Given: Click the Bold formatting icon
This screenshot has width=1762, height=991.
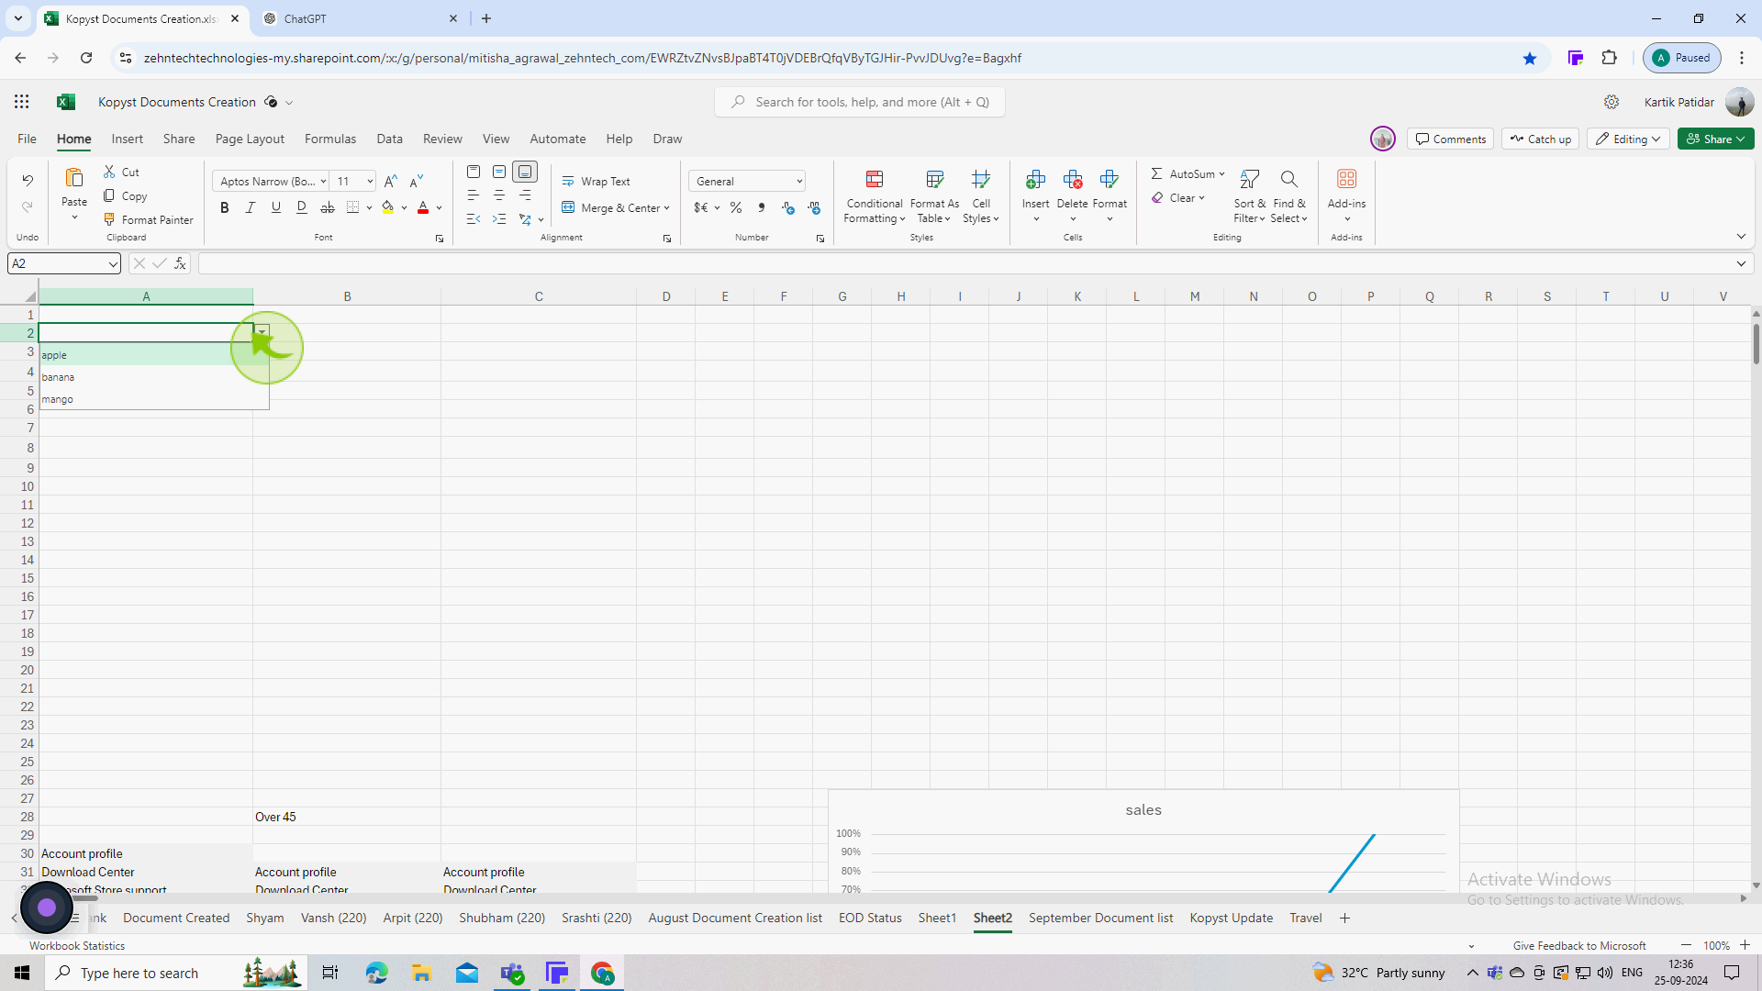Looking at the screenshot, I should [x=224, y=208].
